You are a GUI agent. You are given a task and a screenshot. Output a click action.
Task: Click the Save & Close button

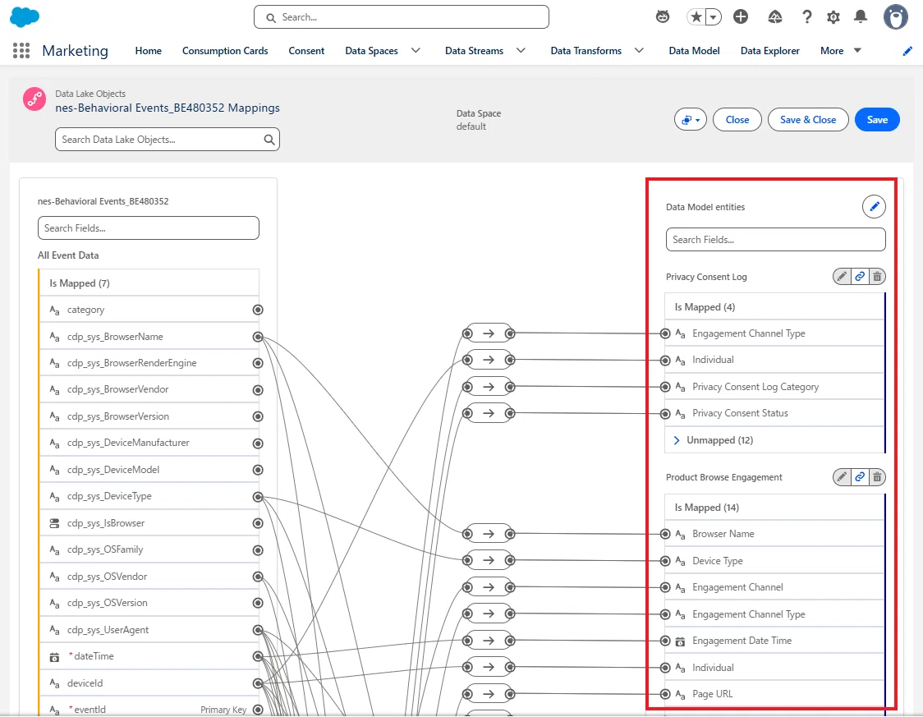(808, 120)
